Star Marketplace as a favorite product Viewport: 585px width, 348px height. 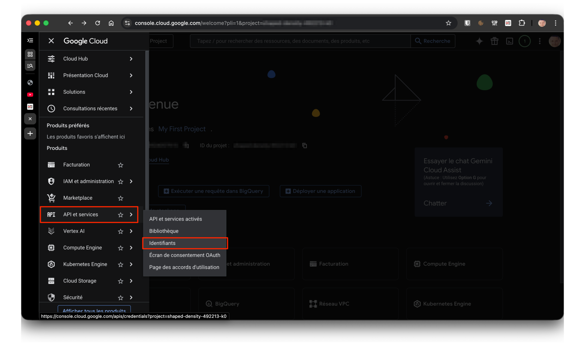click(x=121, y=198)
